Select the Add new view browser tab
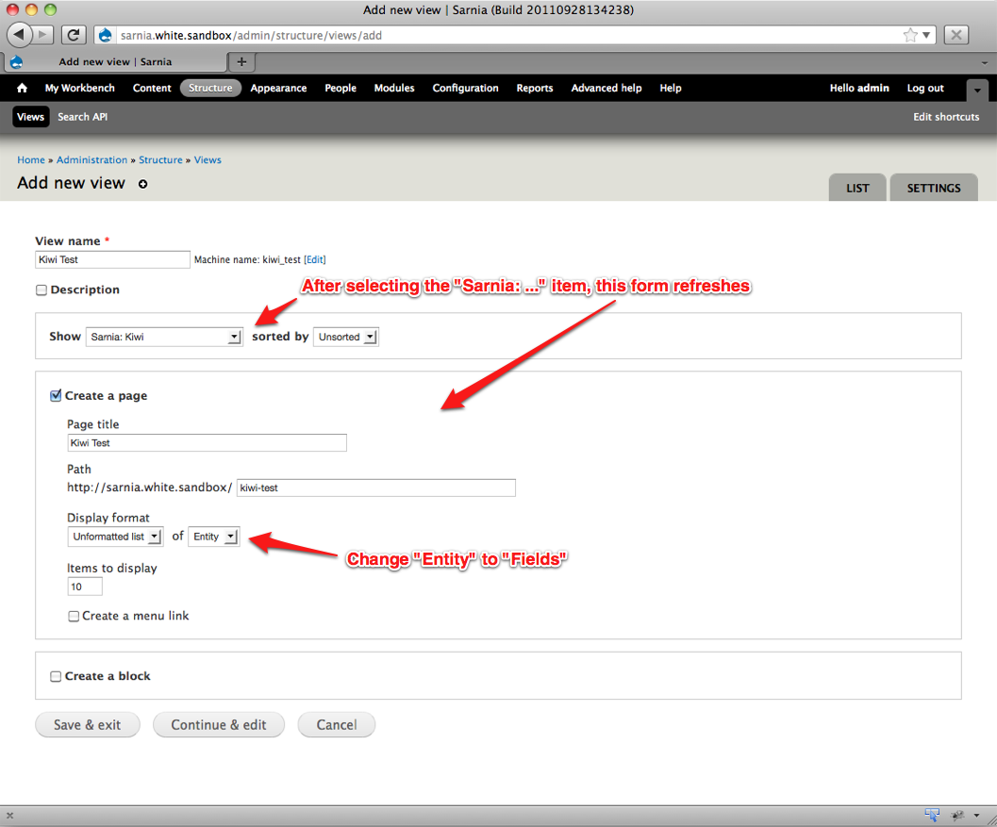997x827 pixels. (x=116, y=61)
